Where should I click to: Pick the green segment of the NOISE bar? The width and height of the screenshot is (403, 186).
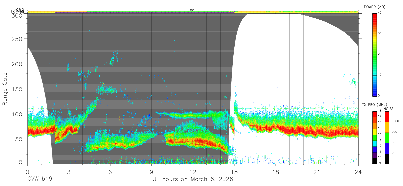[387, 138]
